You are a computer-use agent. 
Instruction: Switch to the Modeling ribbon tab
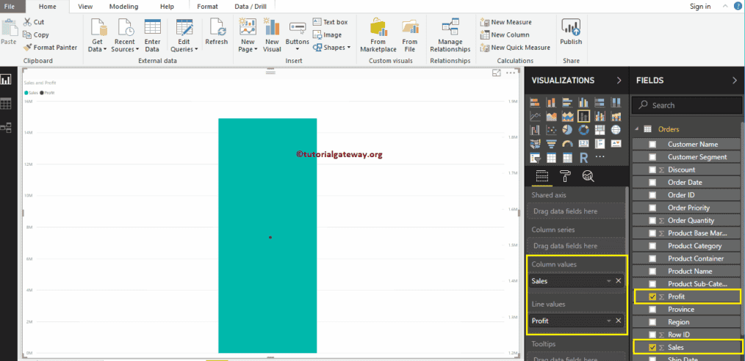[x=123, y=7]
